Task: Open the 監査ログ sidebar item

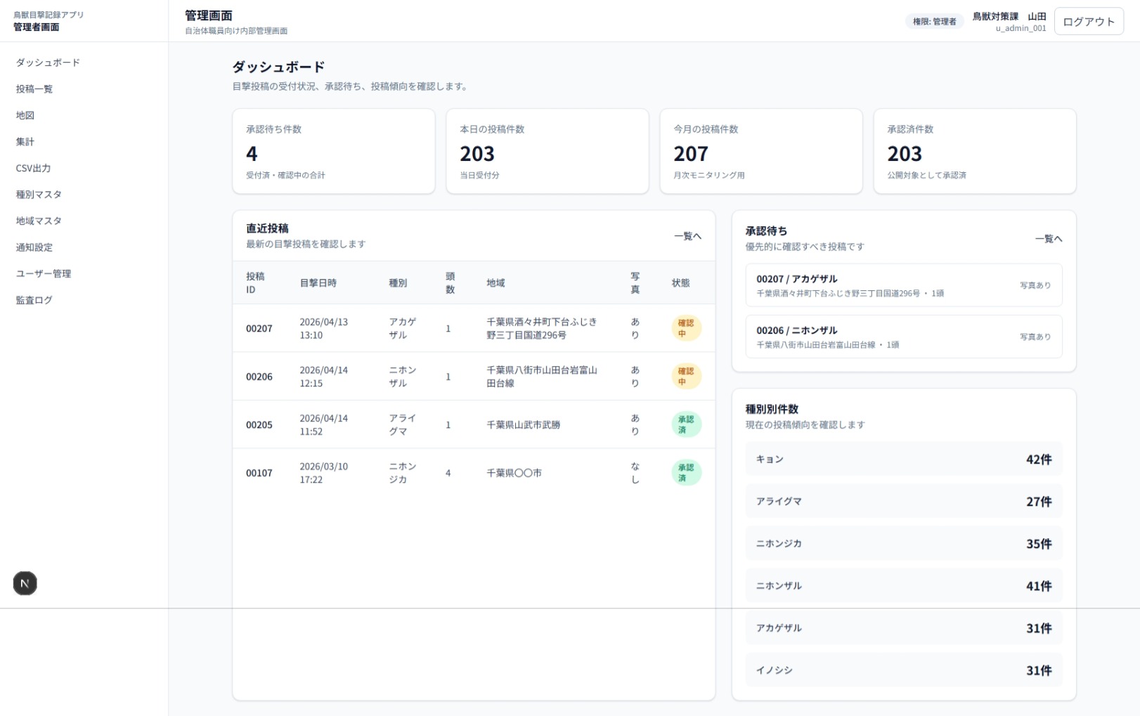Action: tap(34, 300)
